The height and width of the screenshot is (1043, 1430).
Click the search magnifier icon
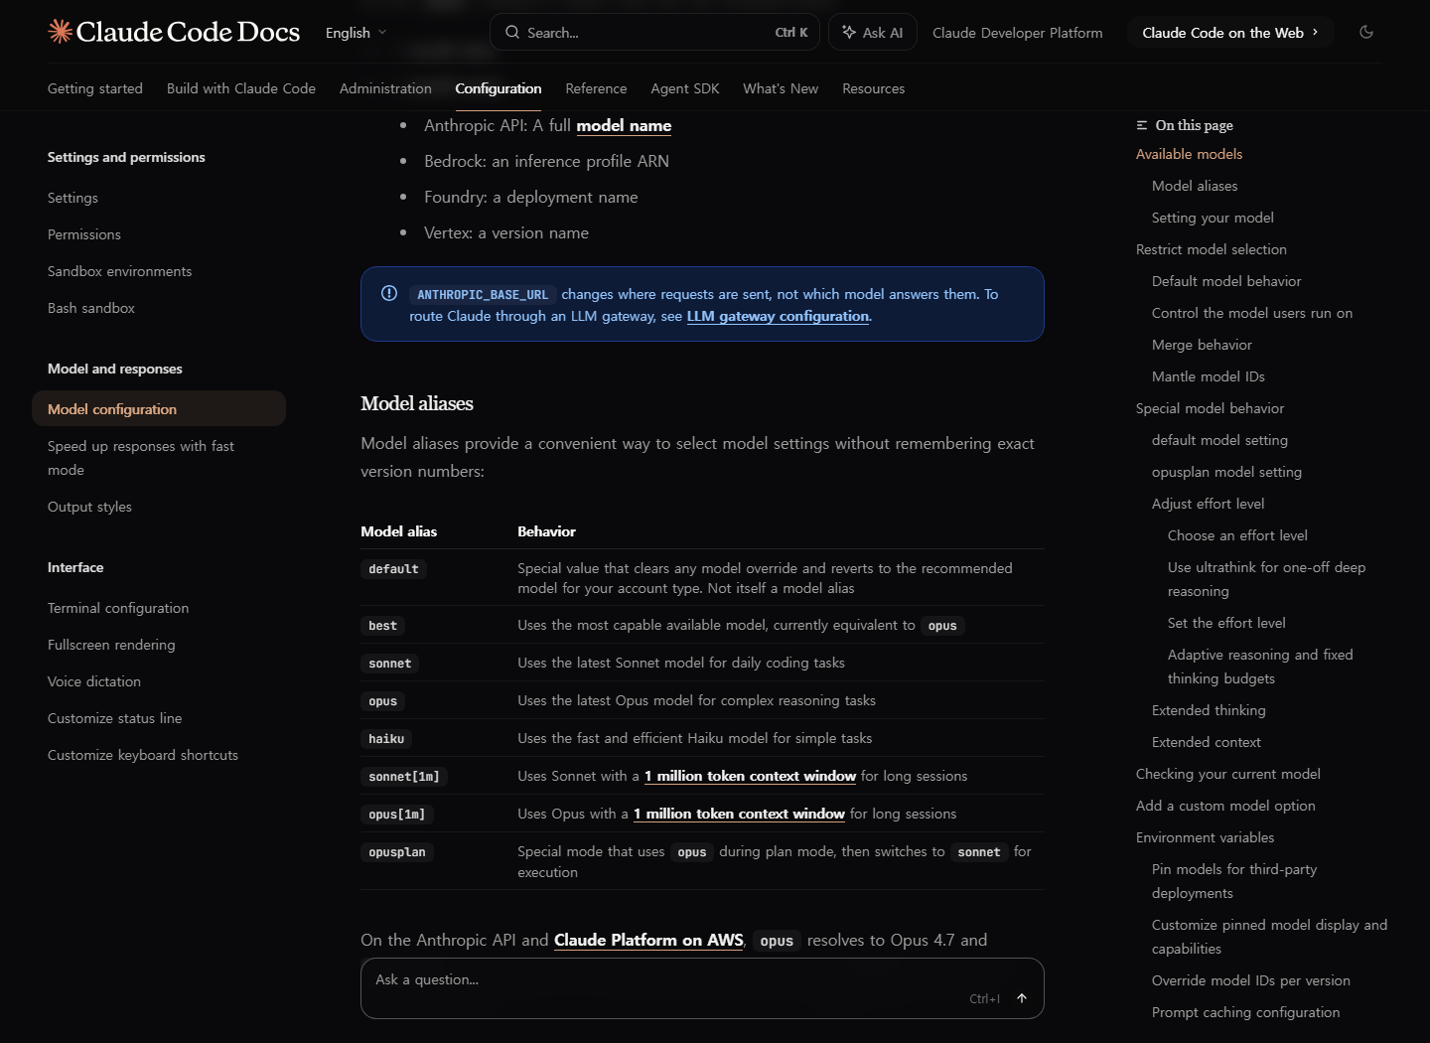(x=512, y=32)
